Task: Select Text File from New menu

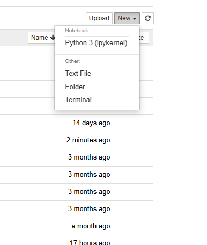Action: 78,73
